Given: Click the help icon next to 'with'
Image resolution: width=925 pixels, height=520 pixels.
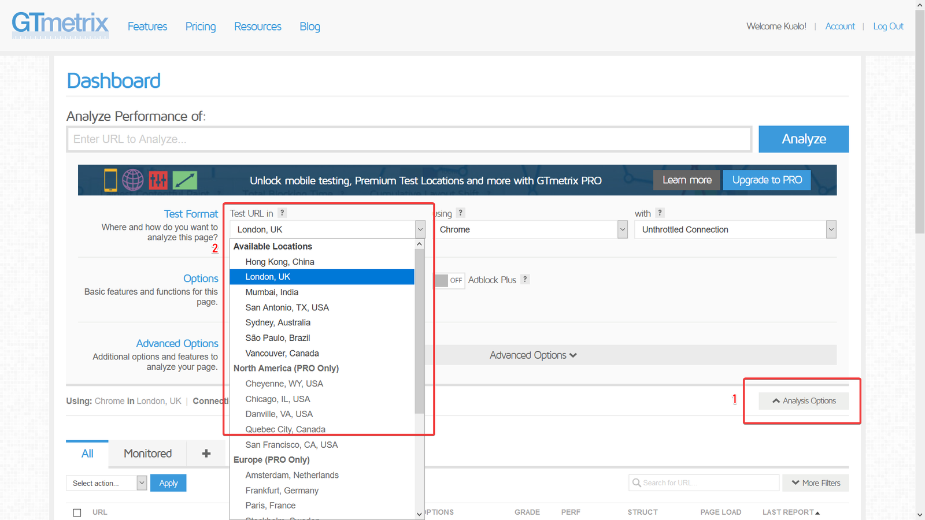Looking at the screenshot, I should click(660, 213).
